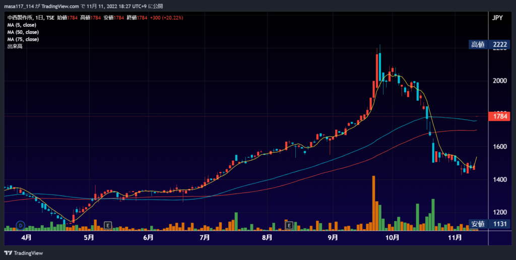Click the +300 (+20.22%) change value

[x=166, y=18]
